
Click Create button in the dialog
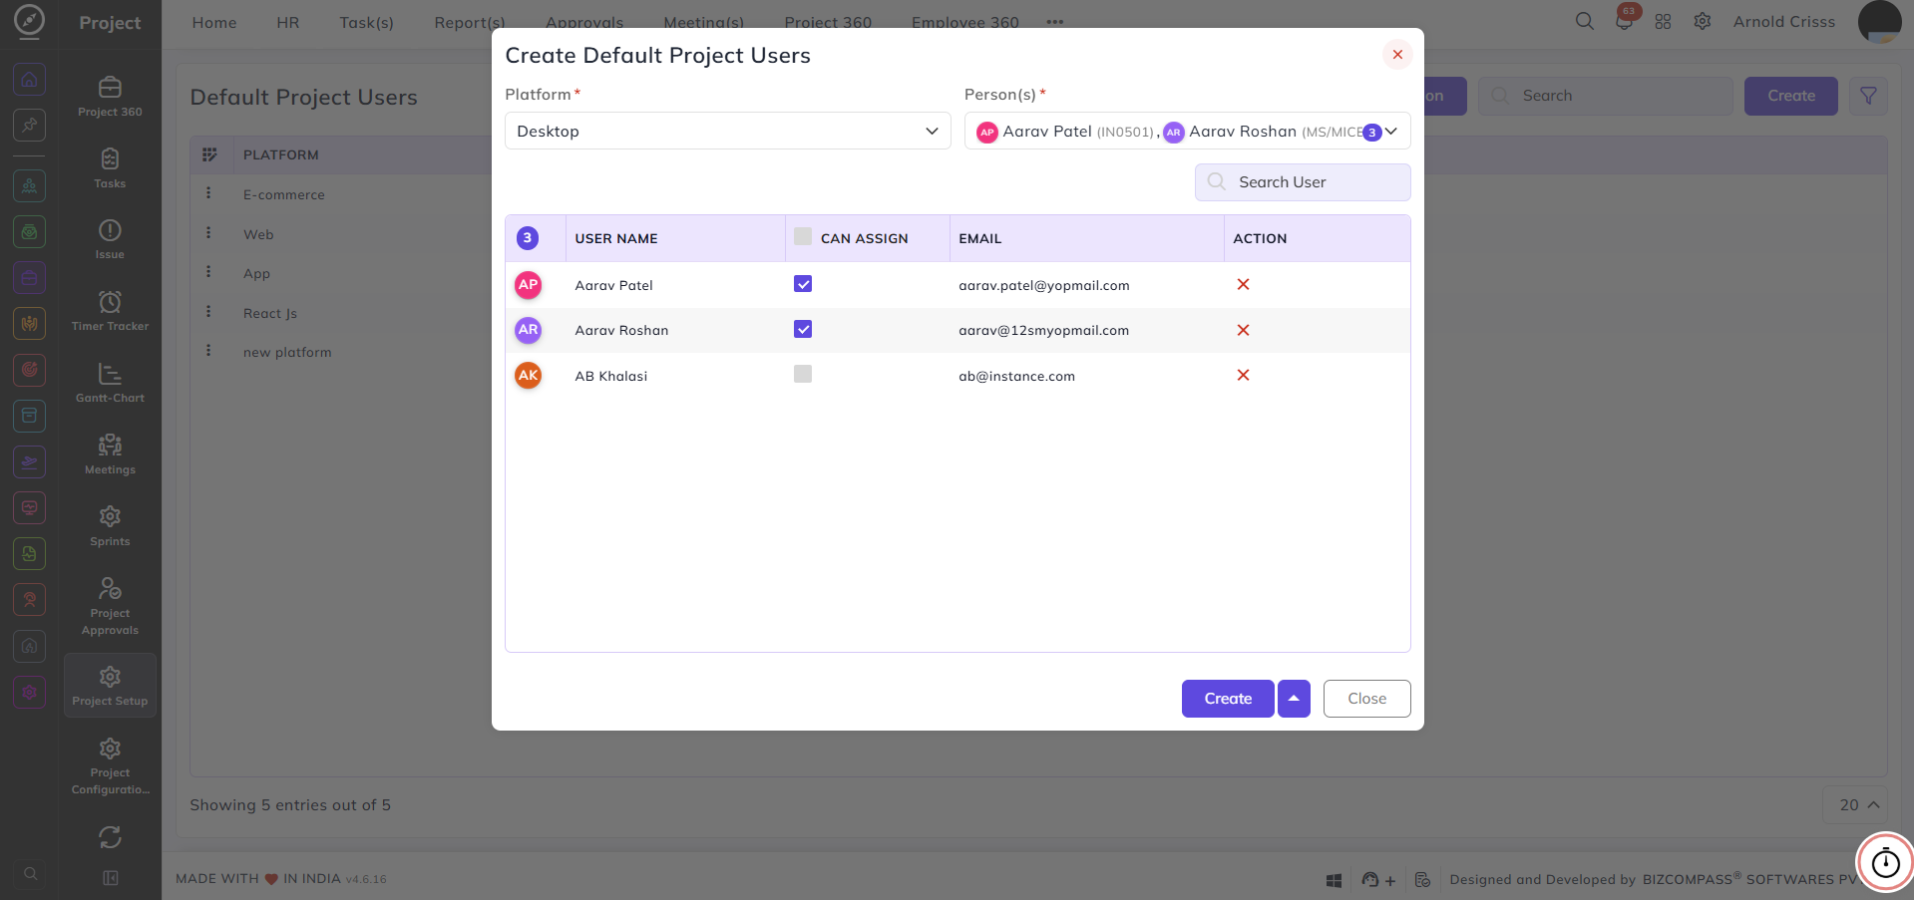pos(1228,699)
